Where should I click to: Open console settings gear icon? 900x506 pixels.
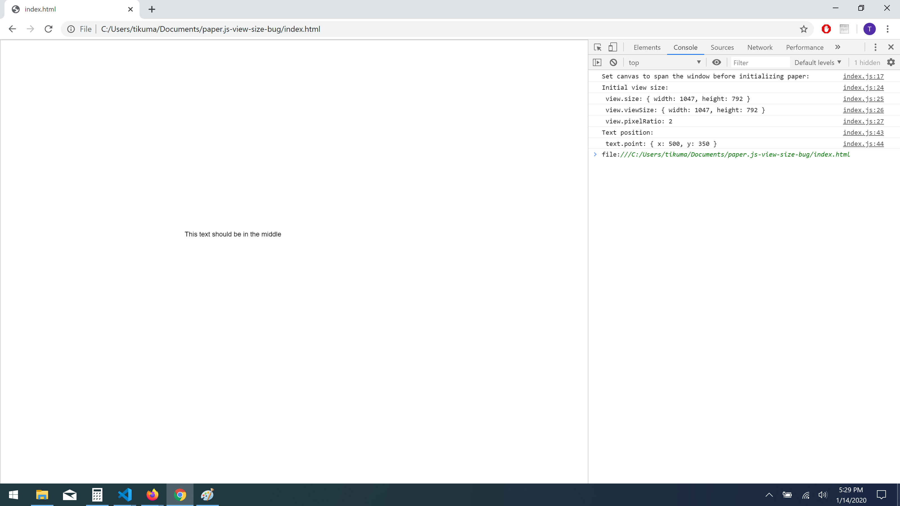pos(891,62)
